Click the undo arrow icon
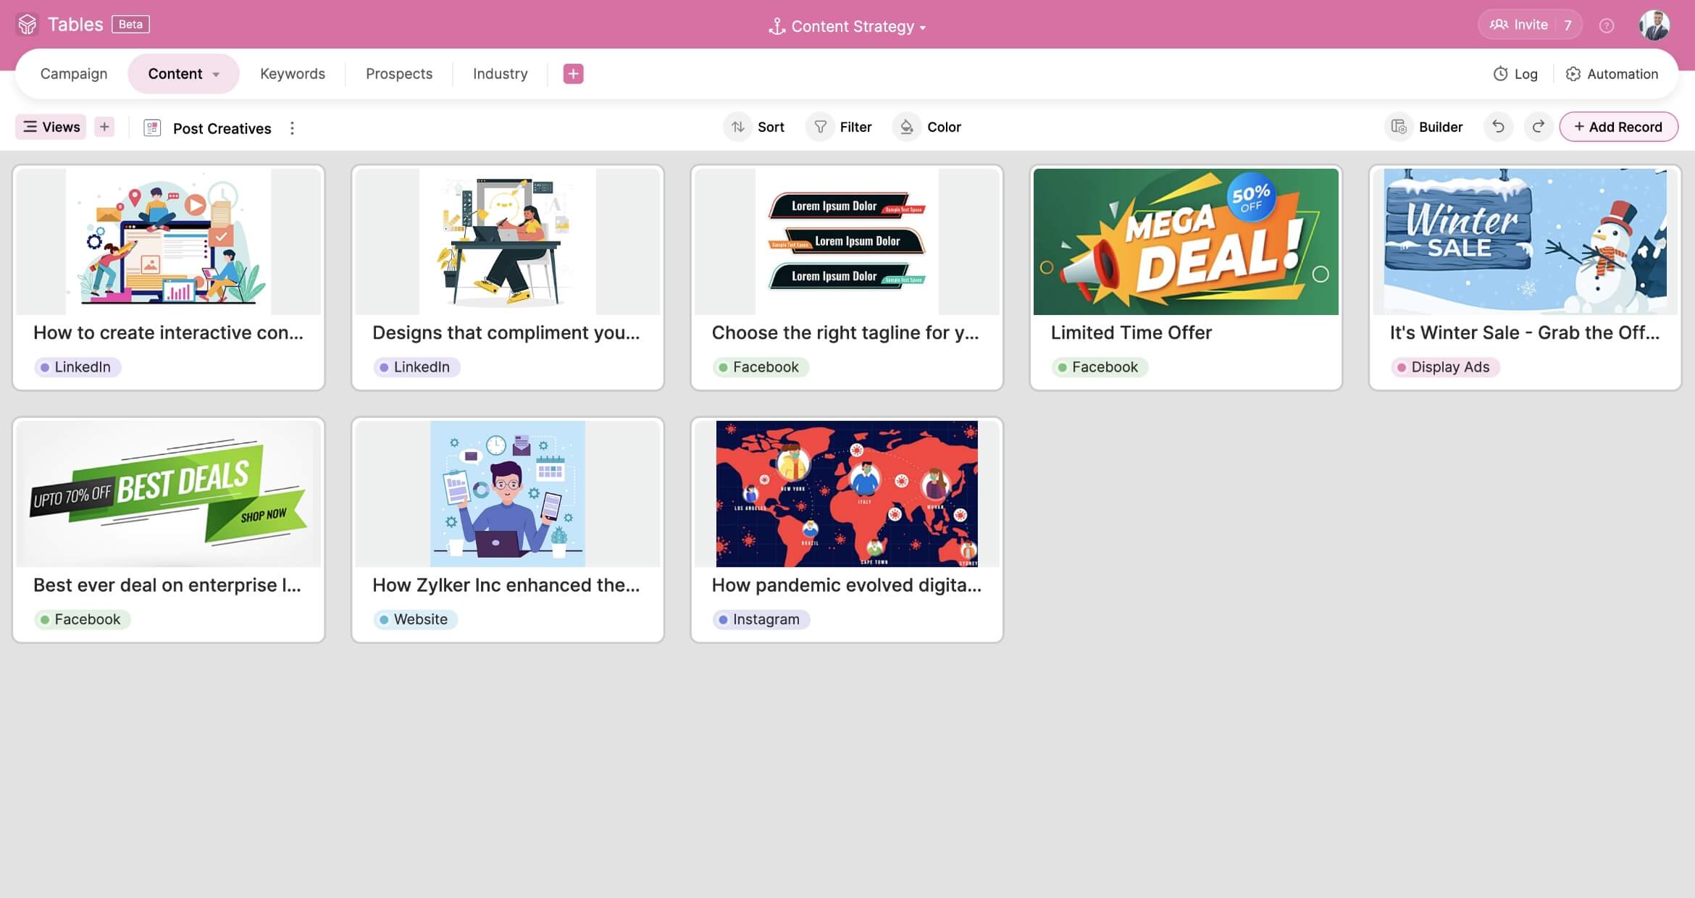Viewport: 1695px width, 898px height. click(x=1498, y=127)
